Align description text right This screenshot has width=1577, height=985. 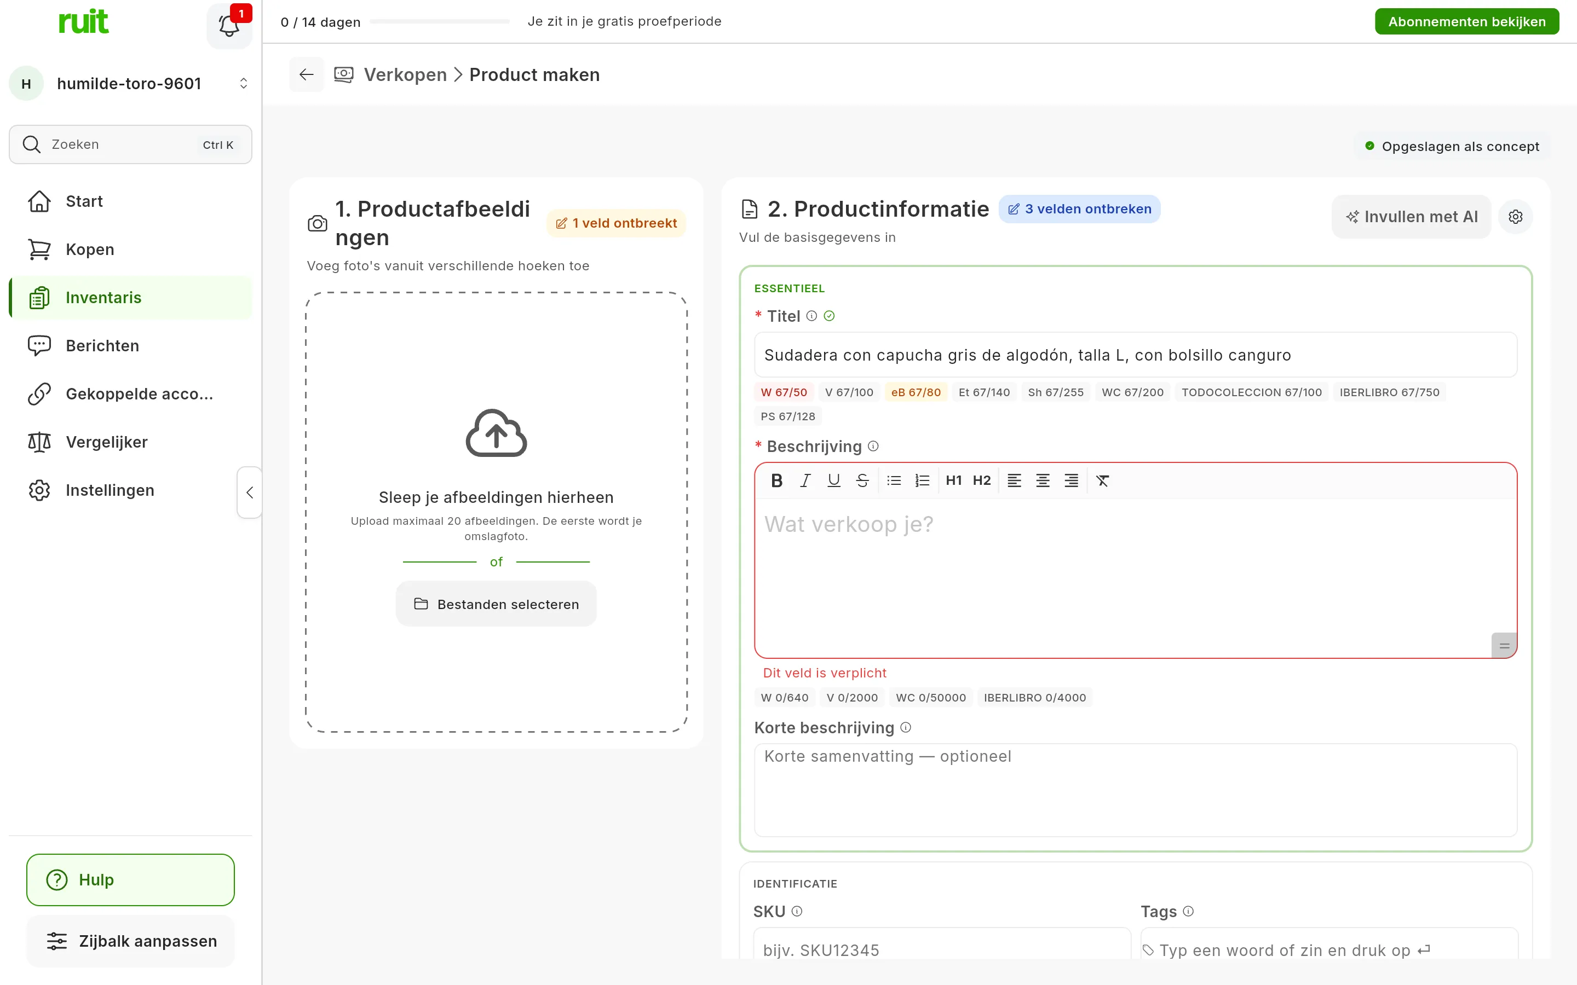[1071, 481]
